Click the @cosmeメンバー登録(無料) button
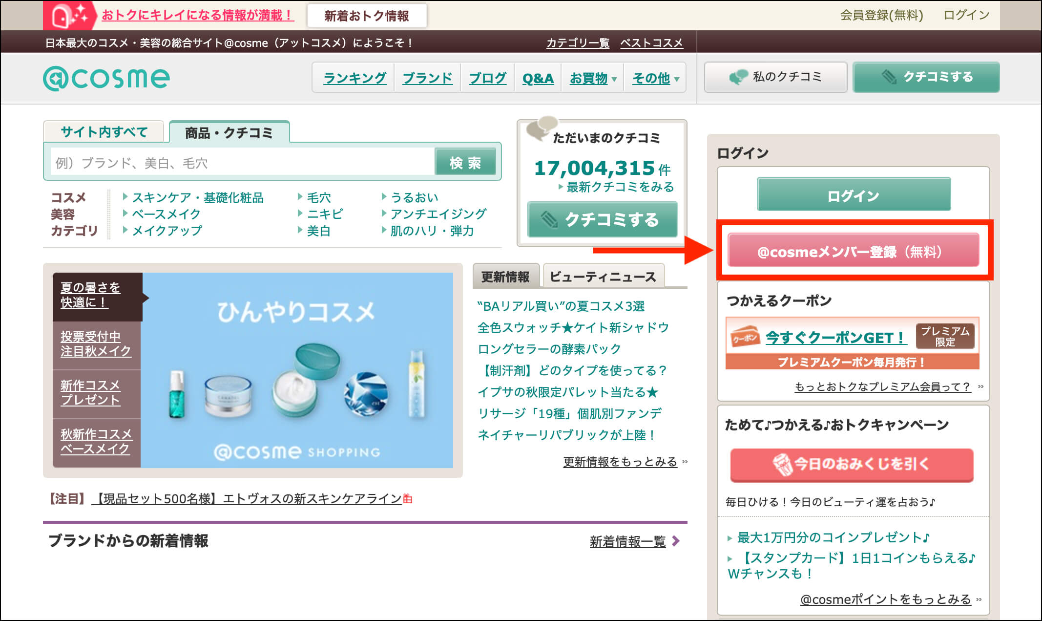 coord(853,250)
